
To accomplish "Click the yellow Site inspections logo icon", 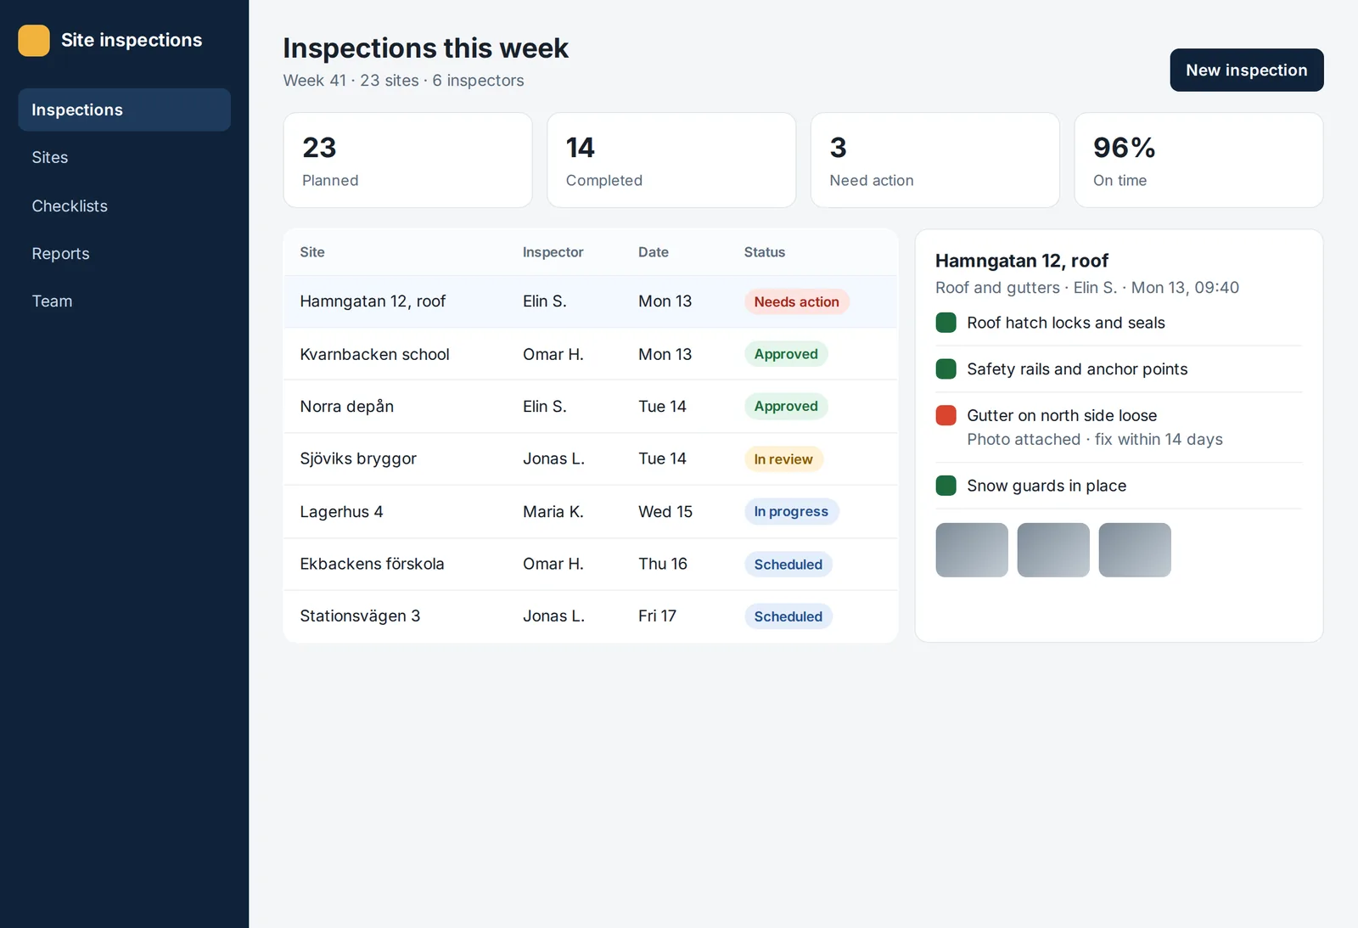I will pyautogui.click(x=34, y=40).
